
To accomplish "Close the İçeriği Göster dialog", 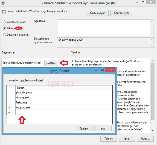I will [x=111, y=70].
